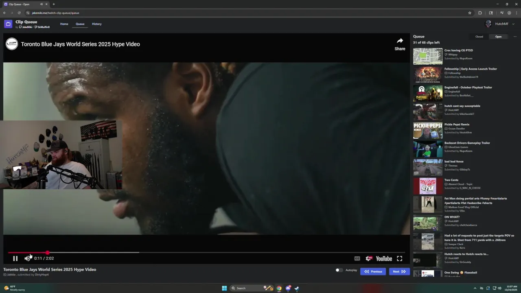Open the Windows Start menu
This screenshot has height=293, width=521.
coord(224,288)
